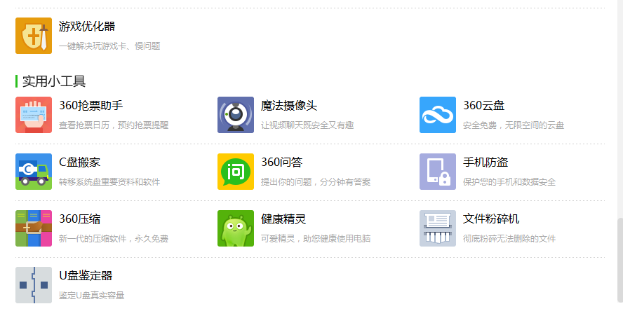The width and height of the screenshot is (623, 311).
Task: Click the 360压缩 title text
Action: pyautogui.click(x=80, y=219)
